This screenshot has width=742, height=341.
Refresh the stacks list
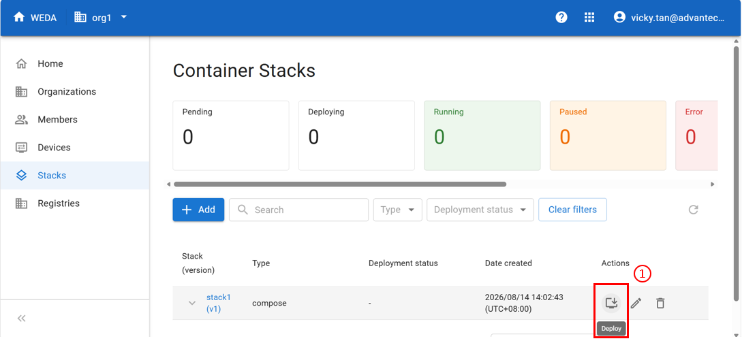[693, 210]
